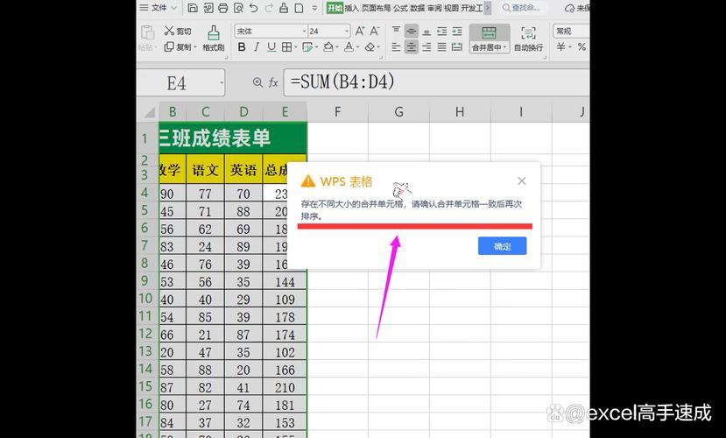This screenshot has width=726, height=438.
Task: Expand the Name Box dropdown arrow
Action: (x=222, y=83)
